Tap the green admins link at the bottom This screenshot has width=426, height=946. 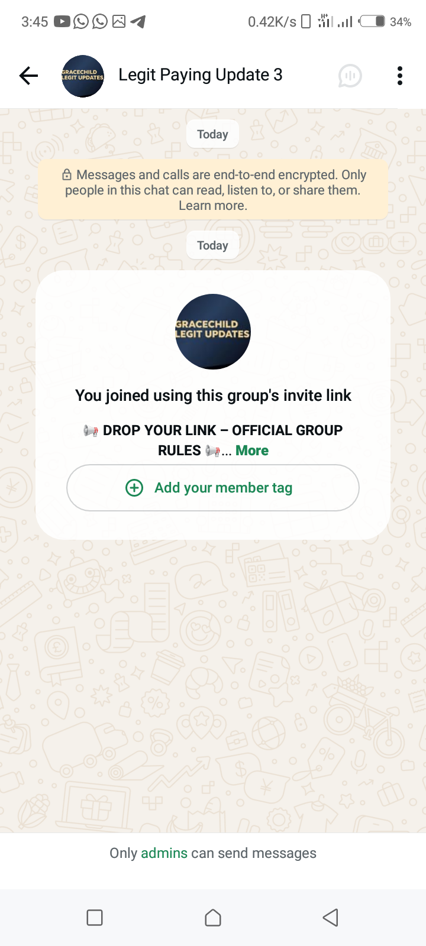164,853
